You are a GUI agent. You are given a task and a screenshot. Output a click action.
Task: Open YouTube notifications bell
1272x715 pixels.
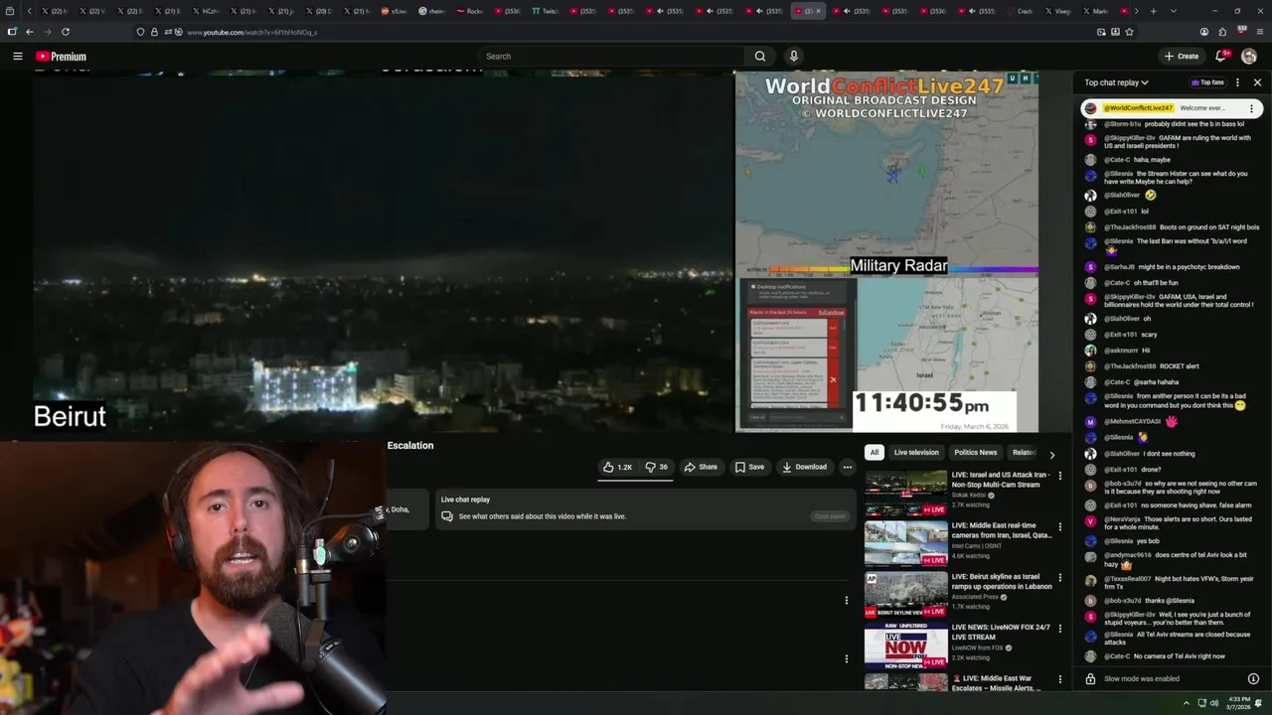(x=1221, y=57)
